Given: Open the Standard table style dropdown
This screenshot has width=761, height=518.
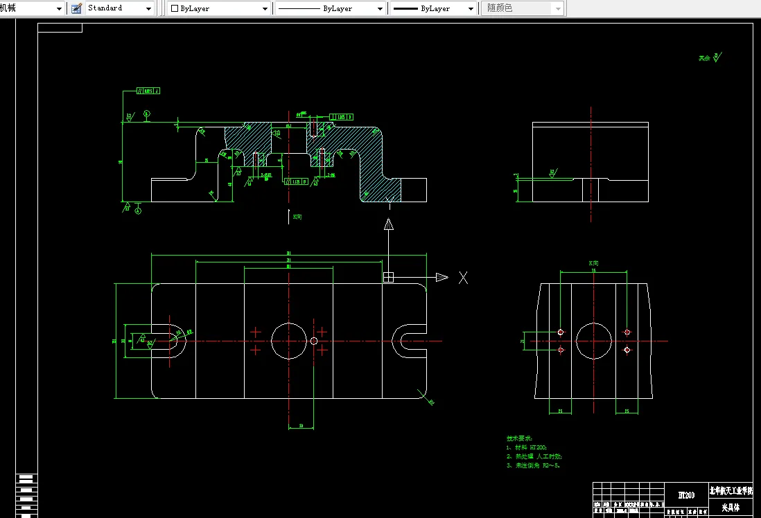Looking at the screenshot, I should 119,8.
